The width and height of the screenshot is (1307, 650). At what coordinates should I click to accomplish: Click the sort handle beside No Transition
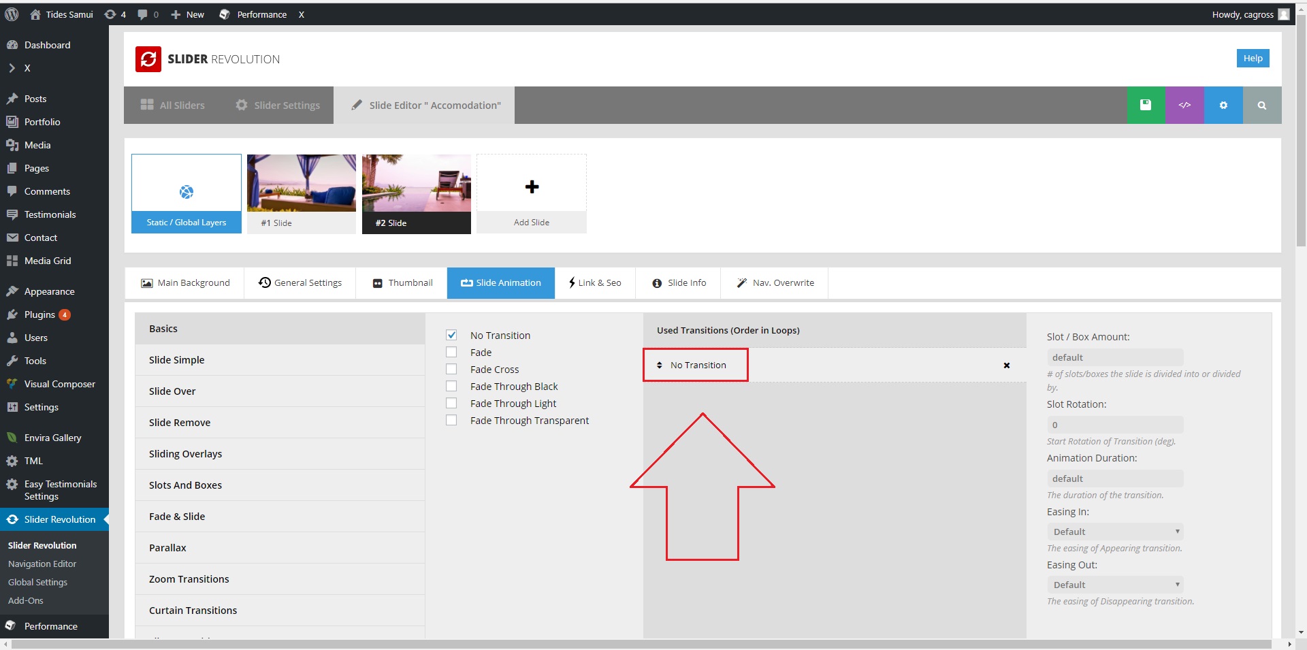(x=659, y=365)
